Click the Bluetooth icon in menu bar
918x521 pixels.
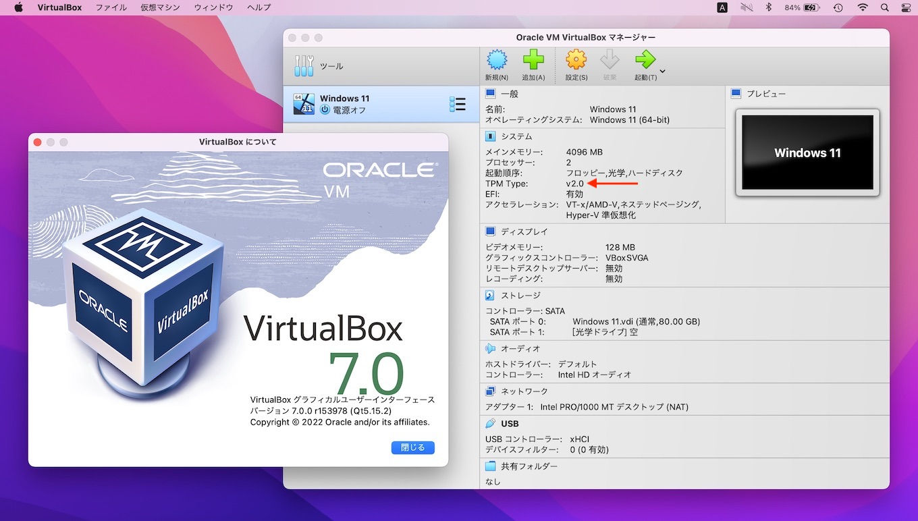coord(768,7)
